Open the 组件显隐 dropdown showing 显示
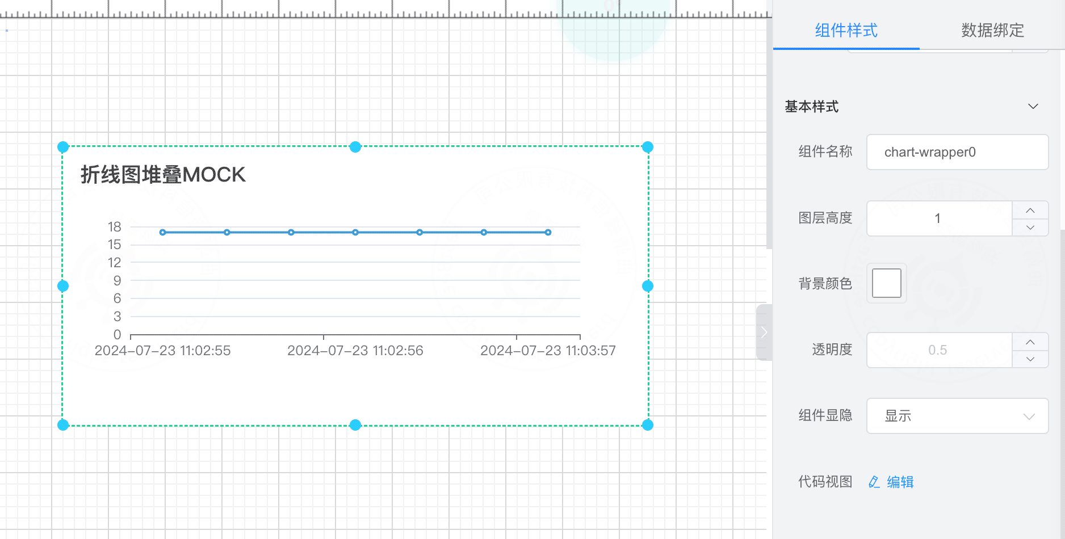The image size is (1065, 539). coord(957,416)
